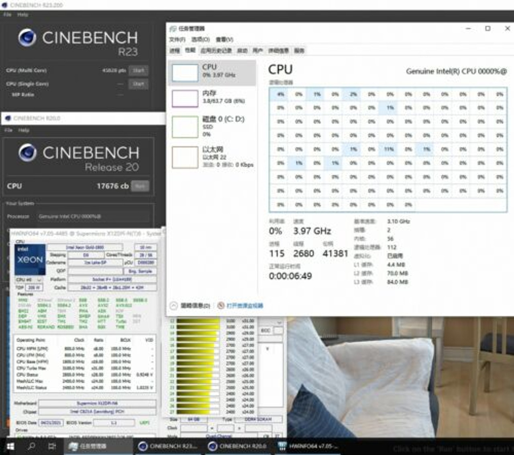Click the "41381" handles value
Screen dimensions: 514x455
[335, 253]
